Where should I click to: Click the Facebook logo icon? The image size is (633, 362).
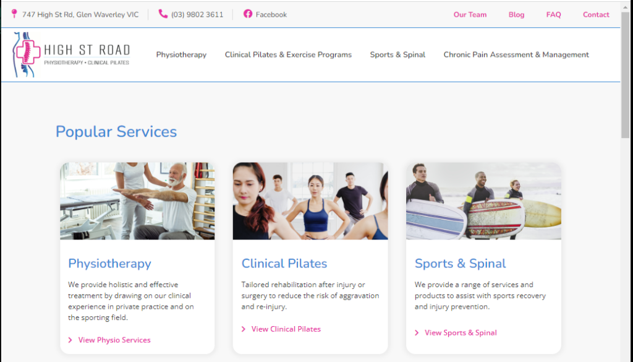(x=248, y=14)
